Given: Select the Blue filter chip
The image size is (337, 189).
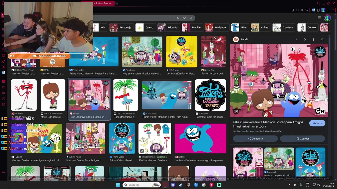Looking at the screenshot, I should coord(240,27).
